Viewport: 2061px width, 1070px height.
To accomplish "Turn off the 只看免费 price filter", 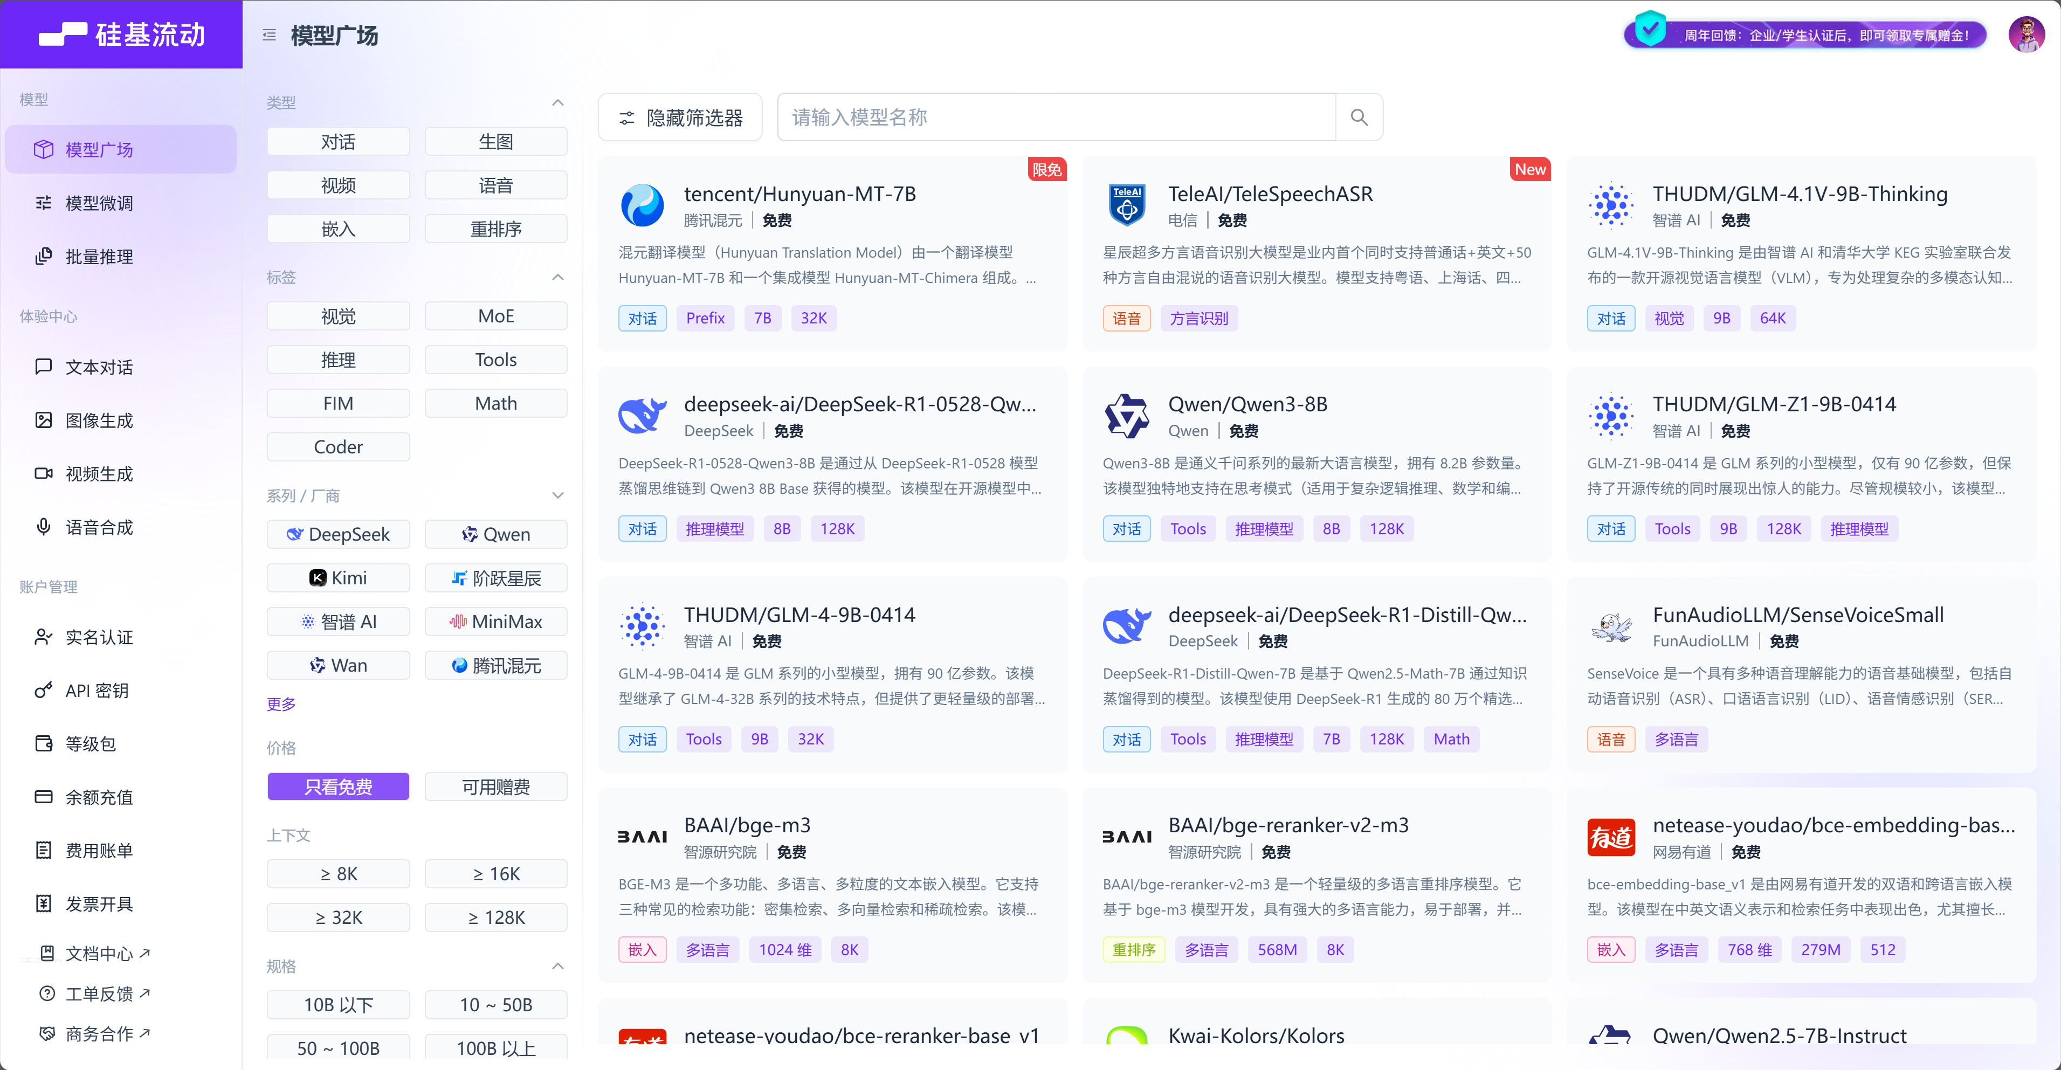I will [x=337, y=787].
